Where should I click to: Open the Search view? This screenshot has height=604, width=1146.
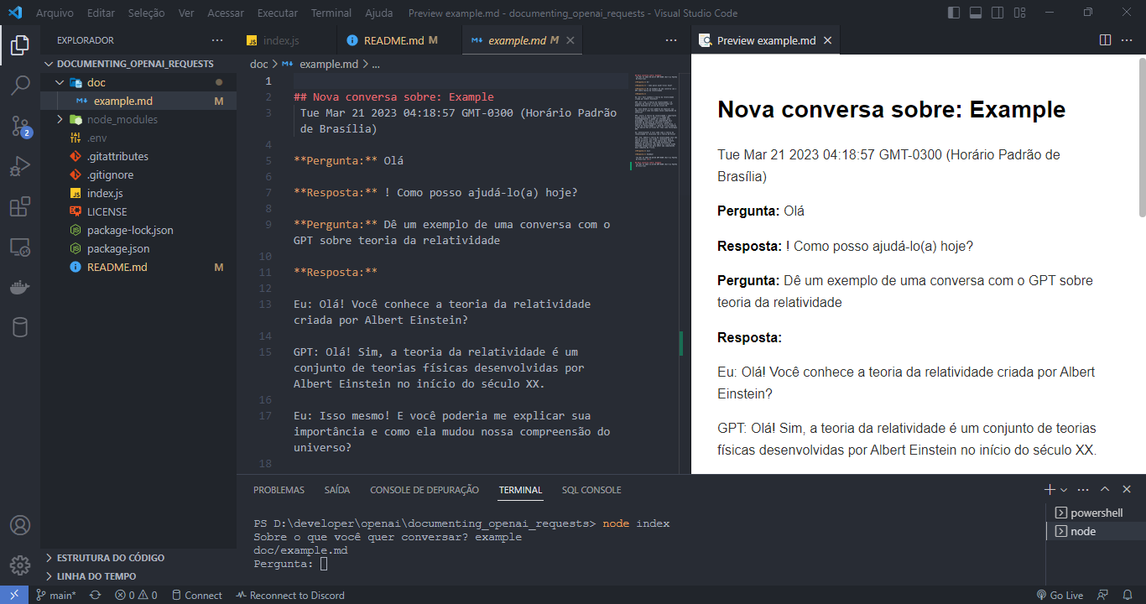18,84
